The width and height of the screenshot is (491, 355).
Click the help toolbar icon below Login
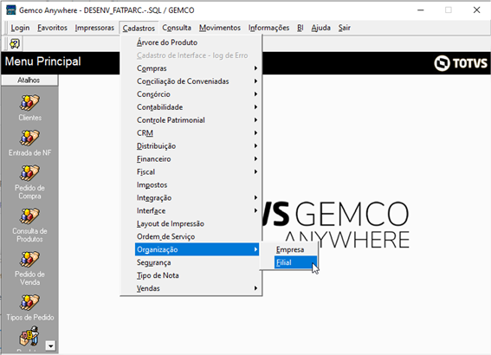[15, 43]
